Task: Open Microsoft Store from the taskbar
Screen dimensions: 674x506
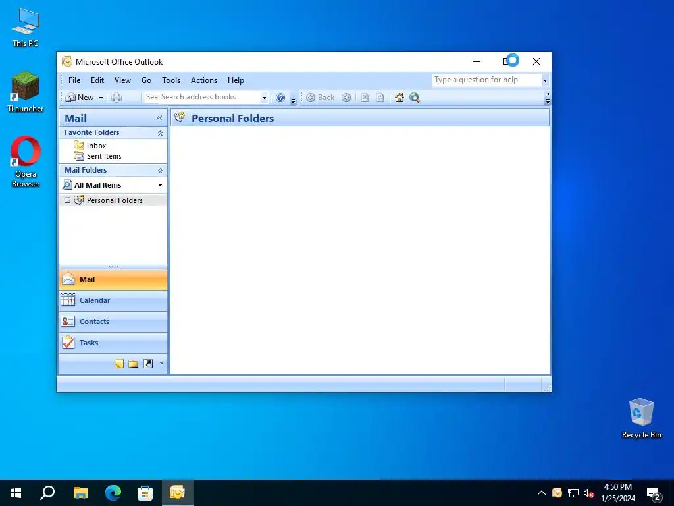Action: (145, 493)
